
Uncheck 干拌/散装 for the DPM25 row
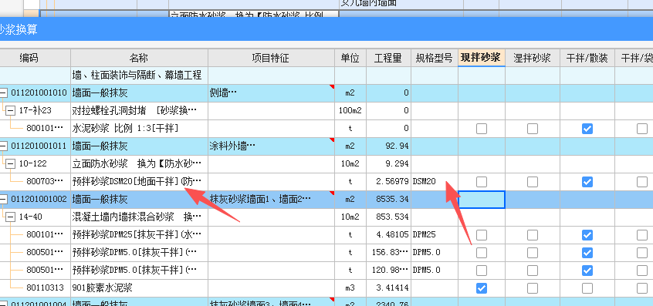587,235
